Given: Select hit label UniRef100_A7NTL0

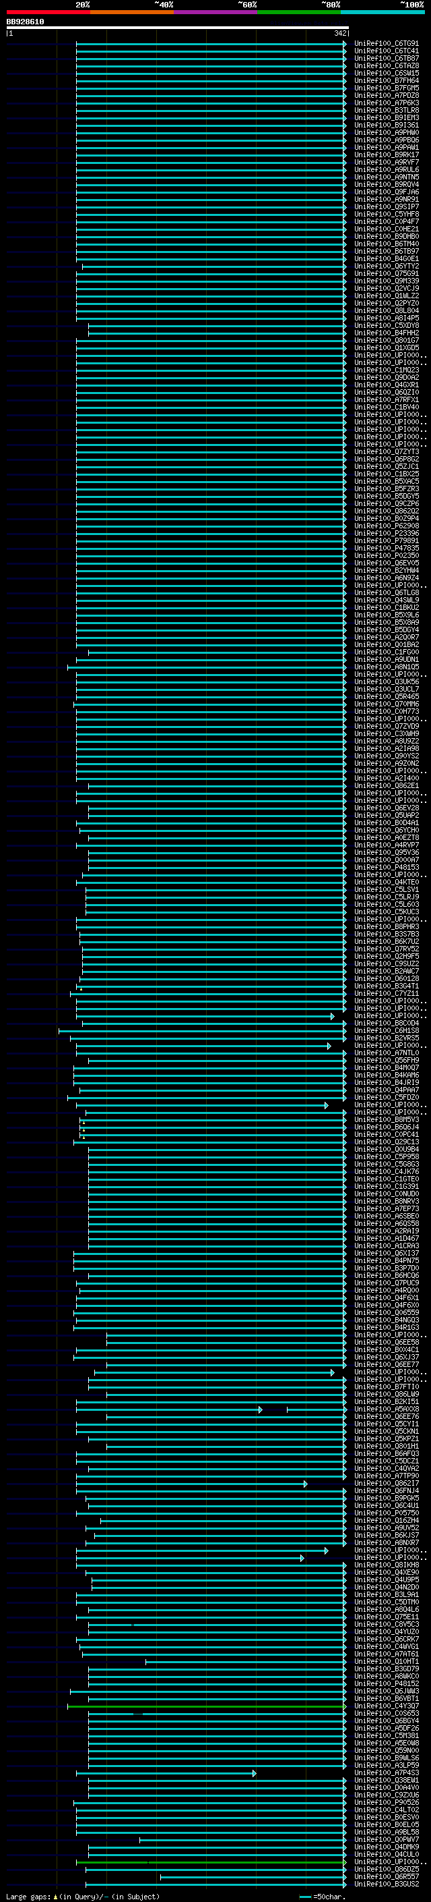Looking at the screenshot, I should pyautogui.click(x=386, y=1053).
